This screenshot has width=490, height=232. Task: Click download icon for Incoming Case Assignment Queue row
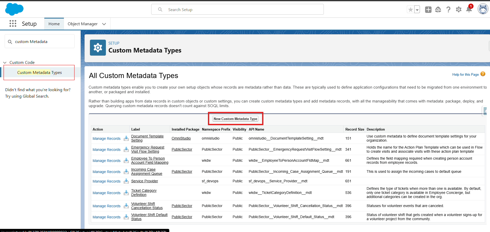click(126, 172)
